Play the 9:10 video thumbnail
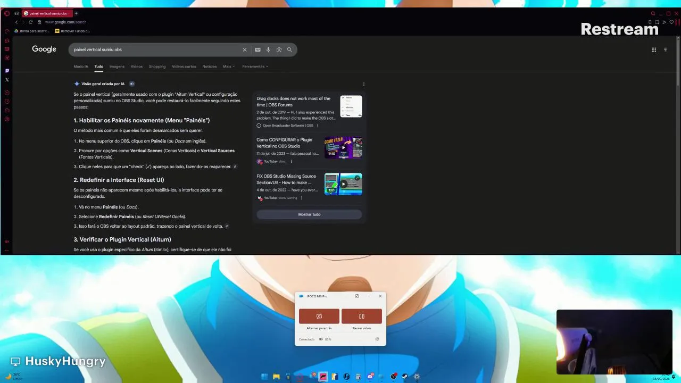 [x=343, y=147]
